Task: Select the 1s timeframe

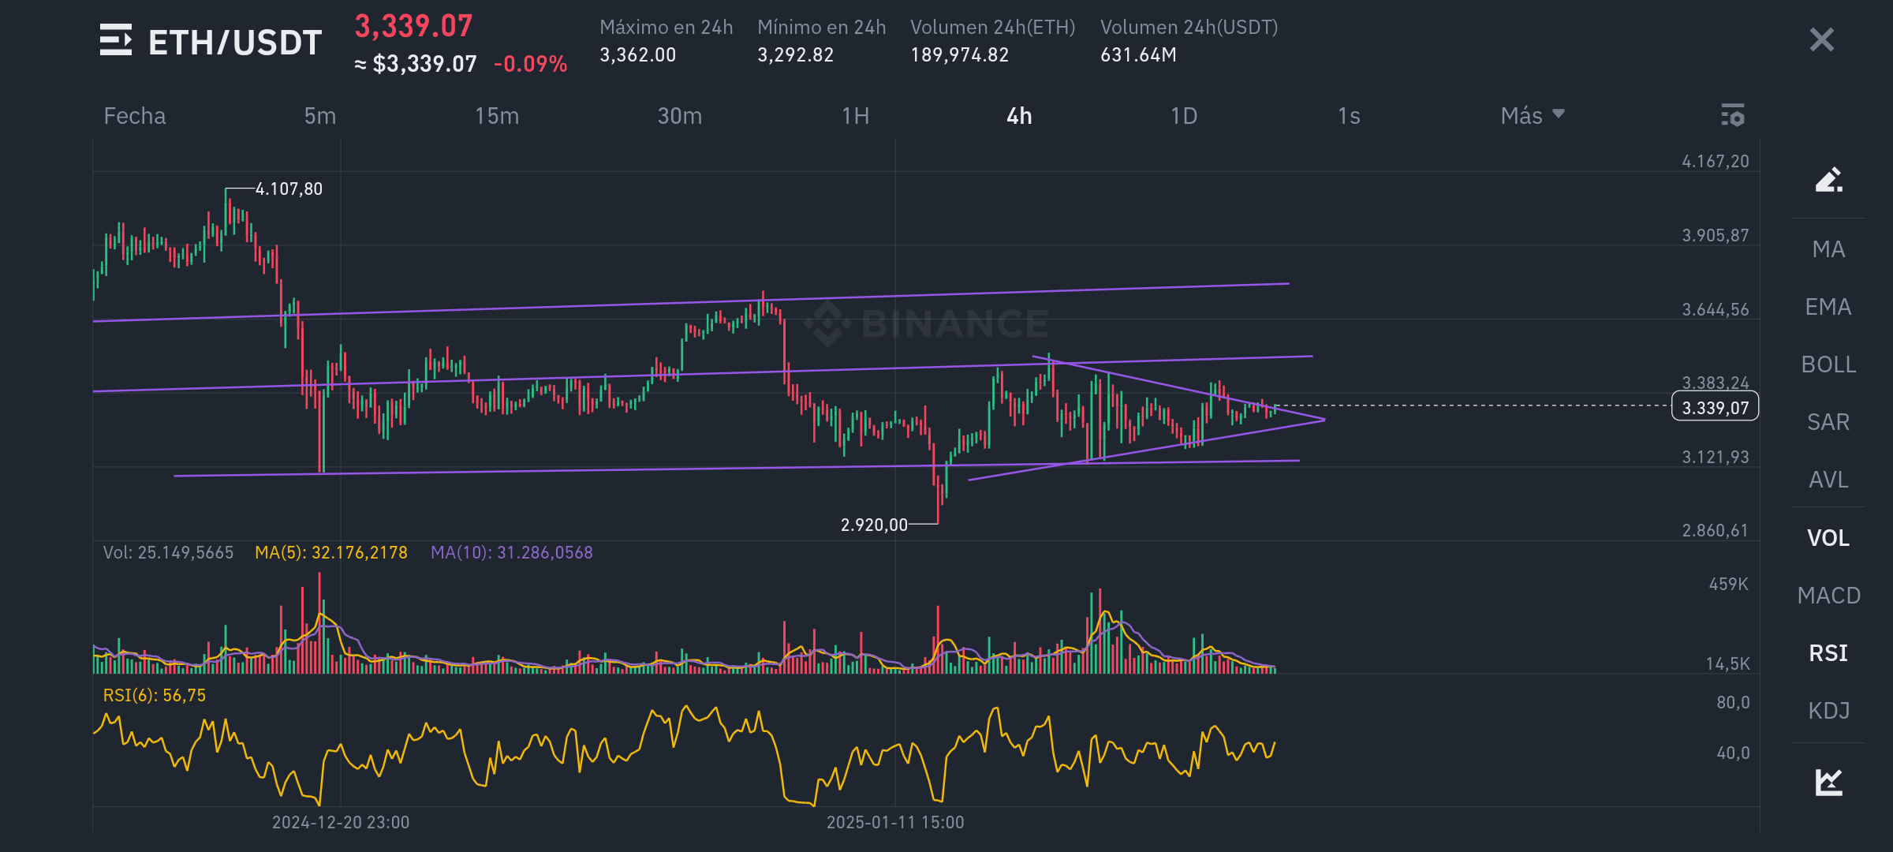Action: [1349, 116]
